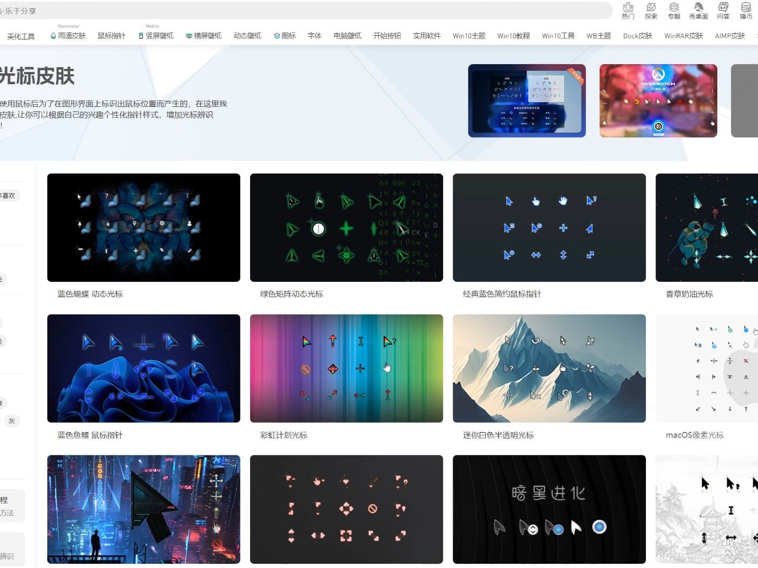Open the 动态壁纸 menu item
Image resolution: width=758 pixels, height=568 pixels.
pyautogui.click(x=247, y=36)
